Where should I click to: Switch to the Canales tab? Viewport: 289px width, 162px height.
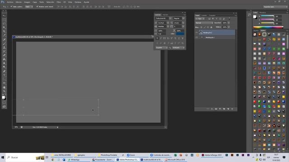tap(204, 15)
